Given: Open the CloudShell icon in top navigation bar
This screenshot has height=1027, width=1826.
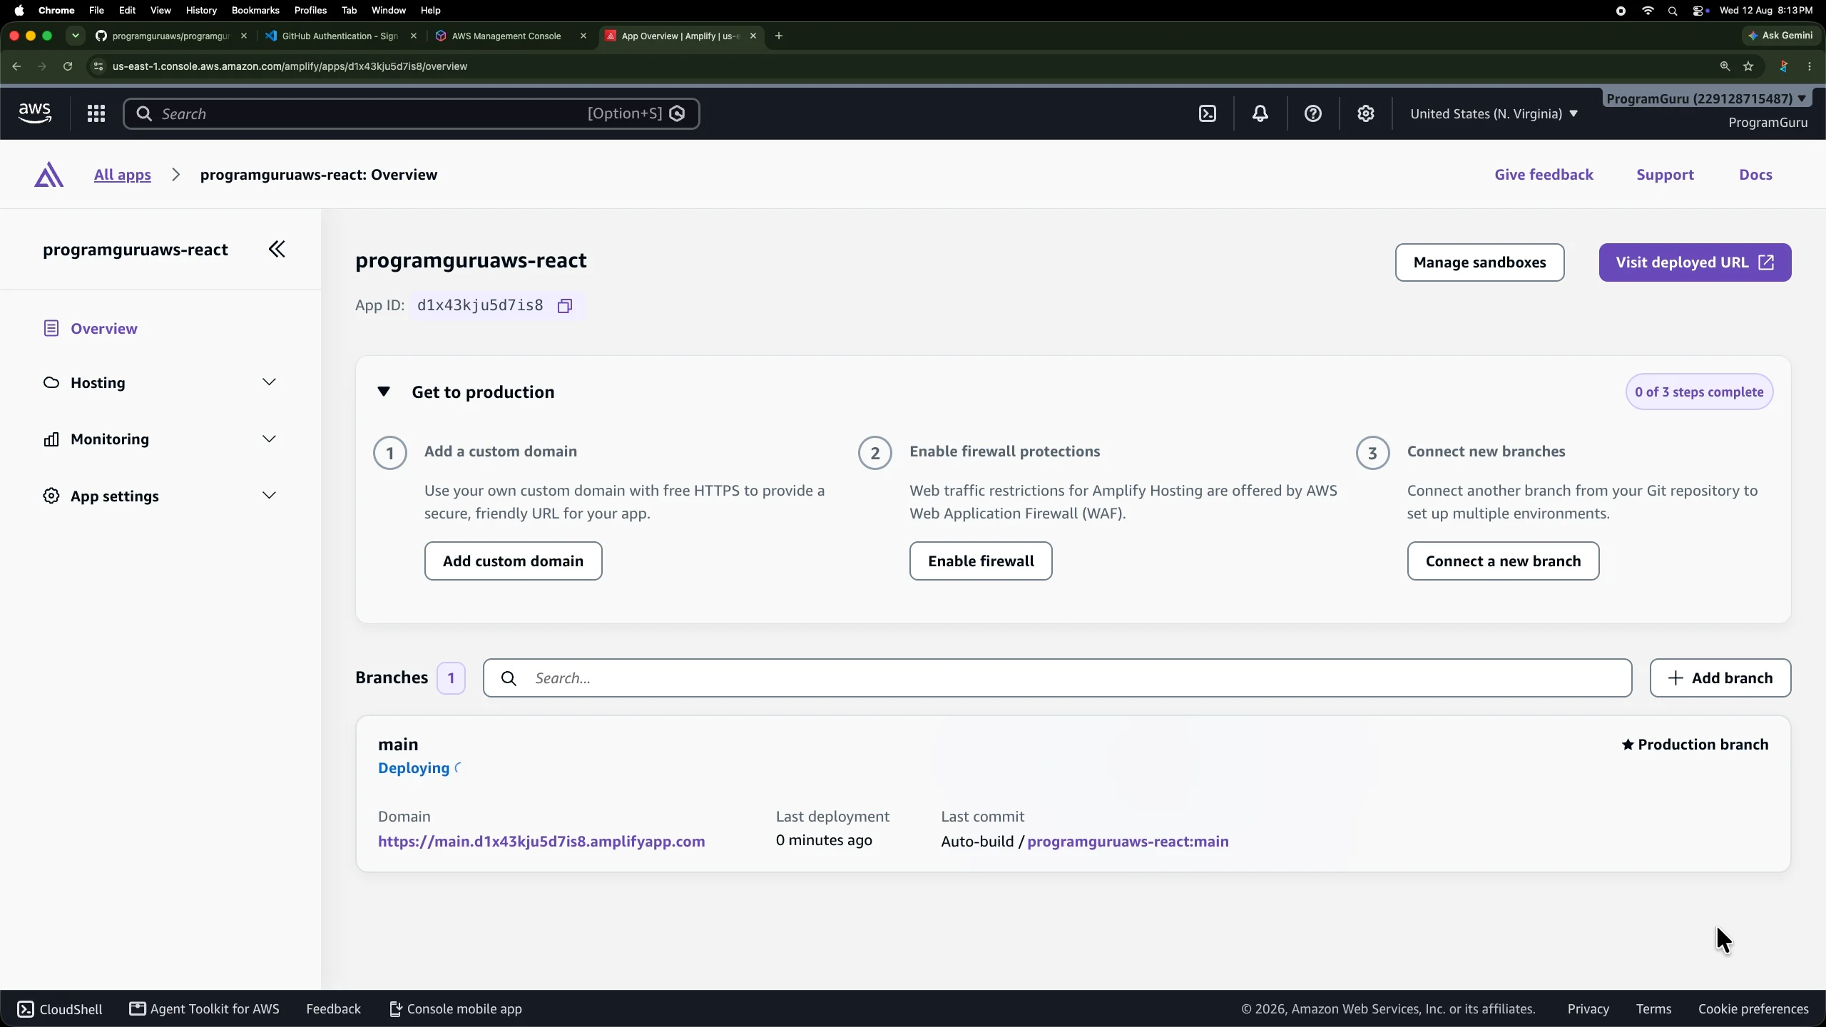Looking at the screenshot, I should click(x=1208, y=113).
